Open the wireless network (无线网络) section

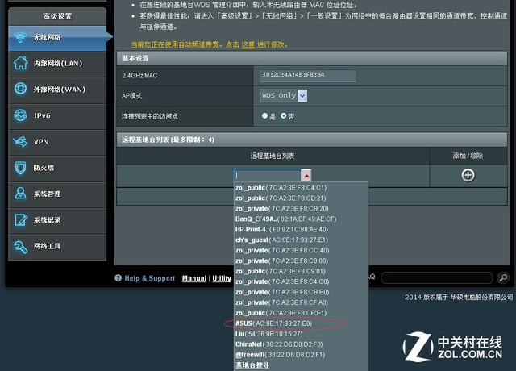57,38
